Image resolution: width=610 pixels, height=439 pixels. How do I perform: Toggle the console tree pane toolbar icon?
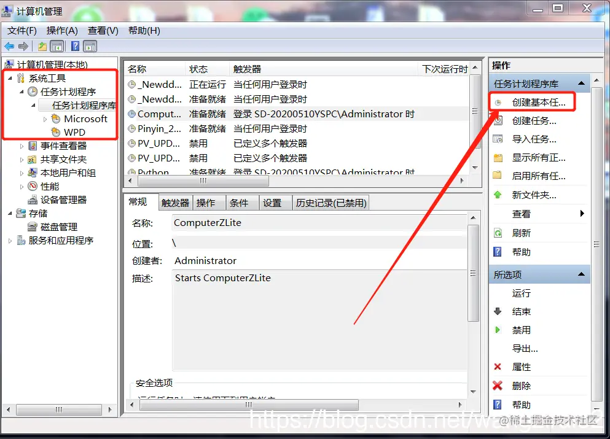(56, 46)
